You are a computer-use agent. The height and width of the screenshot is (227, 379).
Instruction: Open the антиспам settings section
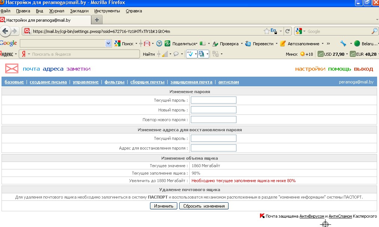point(228,82)
